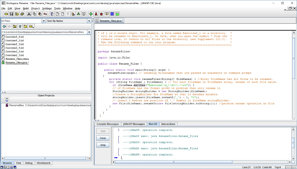Start debugging with the ladybug icon

[101, 14]
